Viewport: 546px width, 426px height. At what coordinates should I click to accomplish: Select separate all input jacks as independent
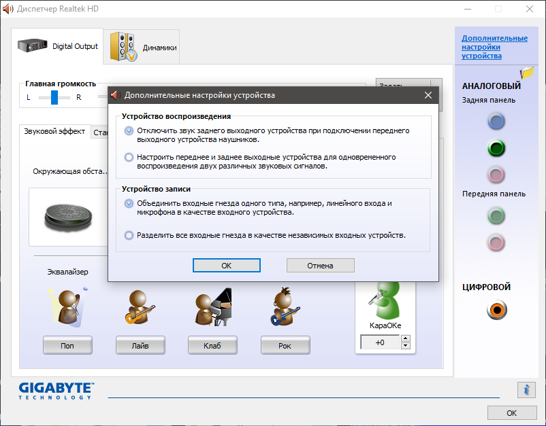pos(129,235)
